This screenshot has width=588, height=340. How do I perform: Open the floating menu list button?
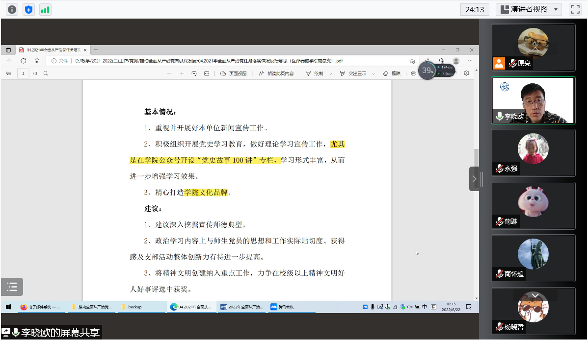[12, 287]
